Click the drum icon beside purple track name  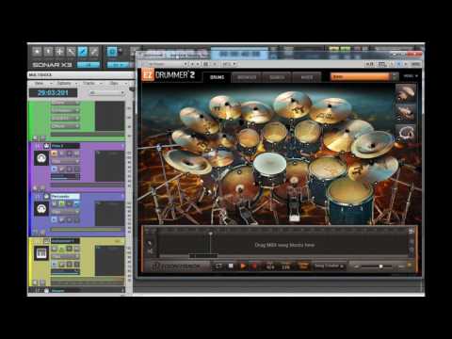[47, 146]
